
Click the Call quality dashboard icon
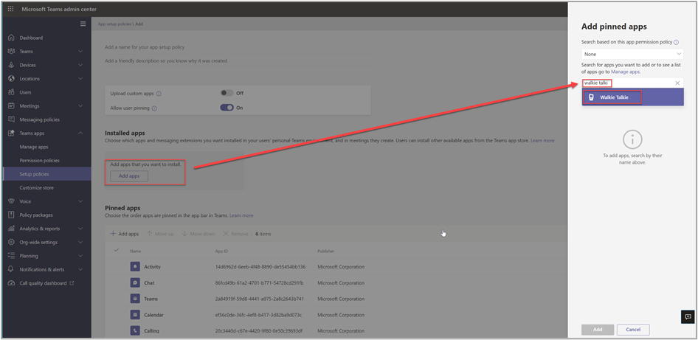coord(11,283)
